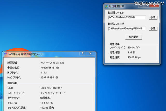Click the wireless tool title bar icon
166x111 pixels.
pos(5,54)
